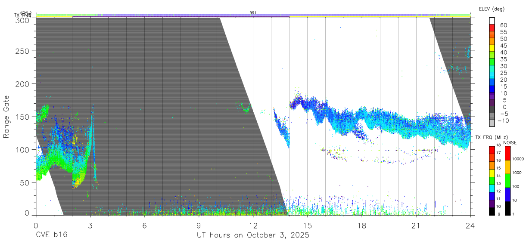Click the black swatch in the NOISE colorbar
Screen dimensions: 529x244
coord(507,208)
